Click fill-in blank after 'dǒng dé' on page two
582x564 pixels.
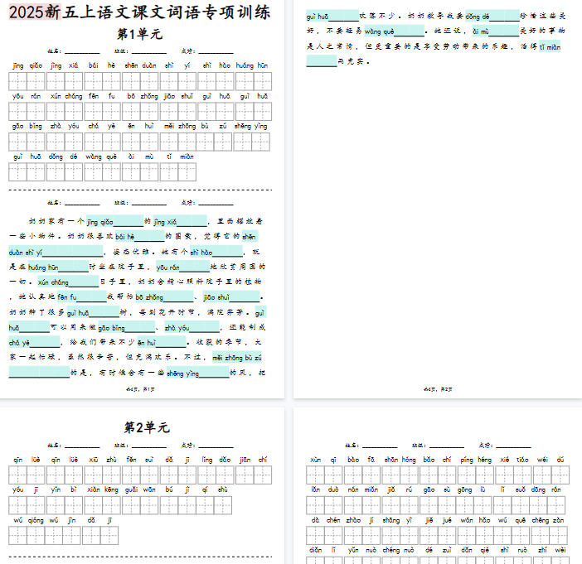[x=504, y=17]
